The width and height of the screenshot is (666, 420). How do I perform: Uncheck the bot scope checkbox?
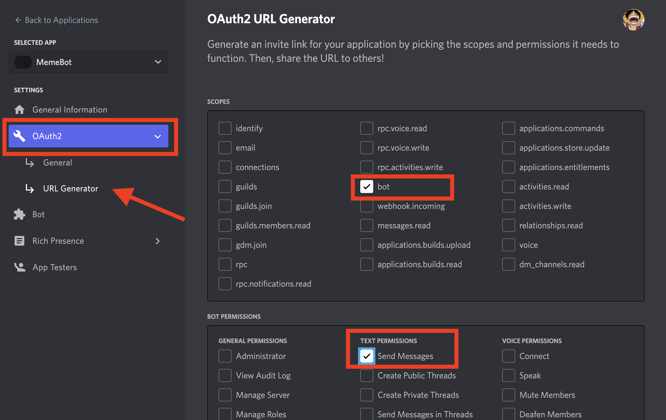(x=366, y=187)
